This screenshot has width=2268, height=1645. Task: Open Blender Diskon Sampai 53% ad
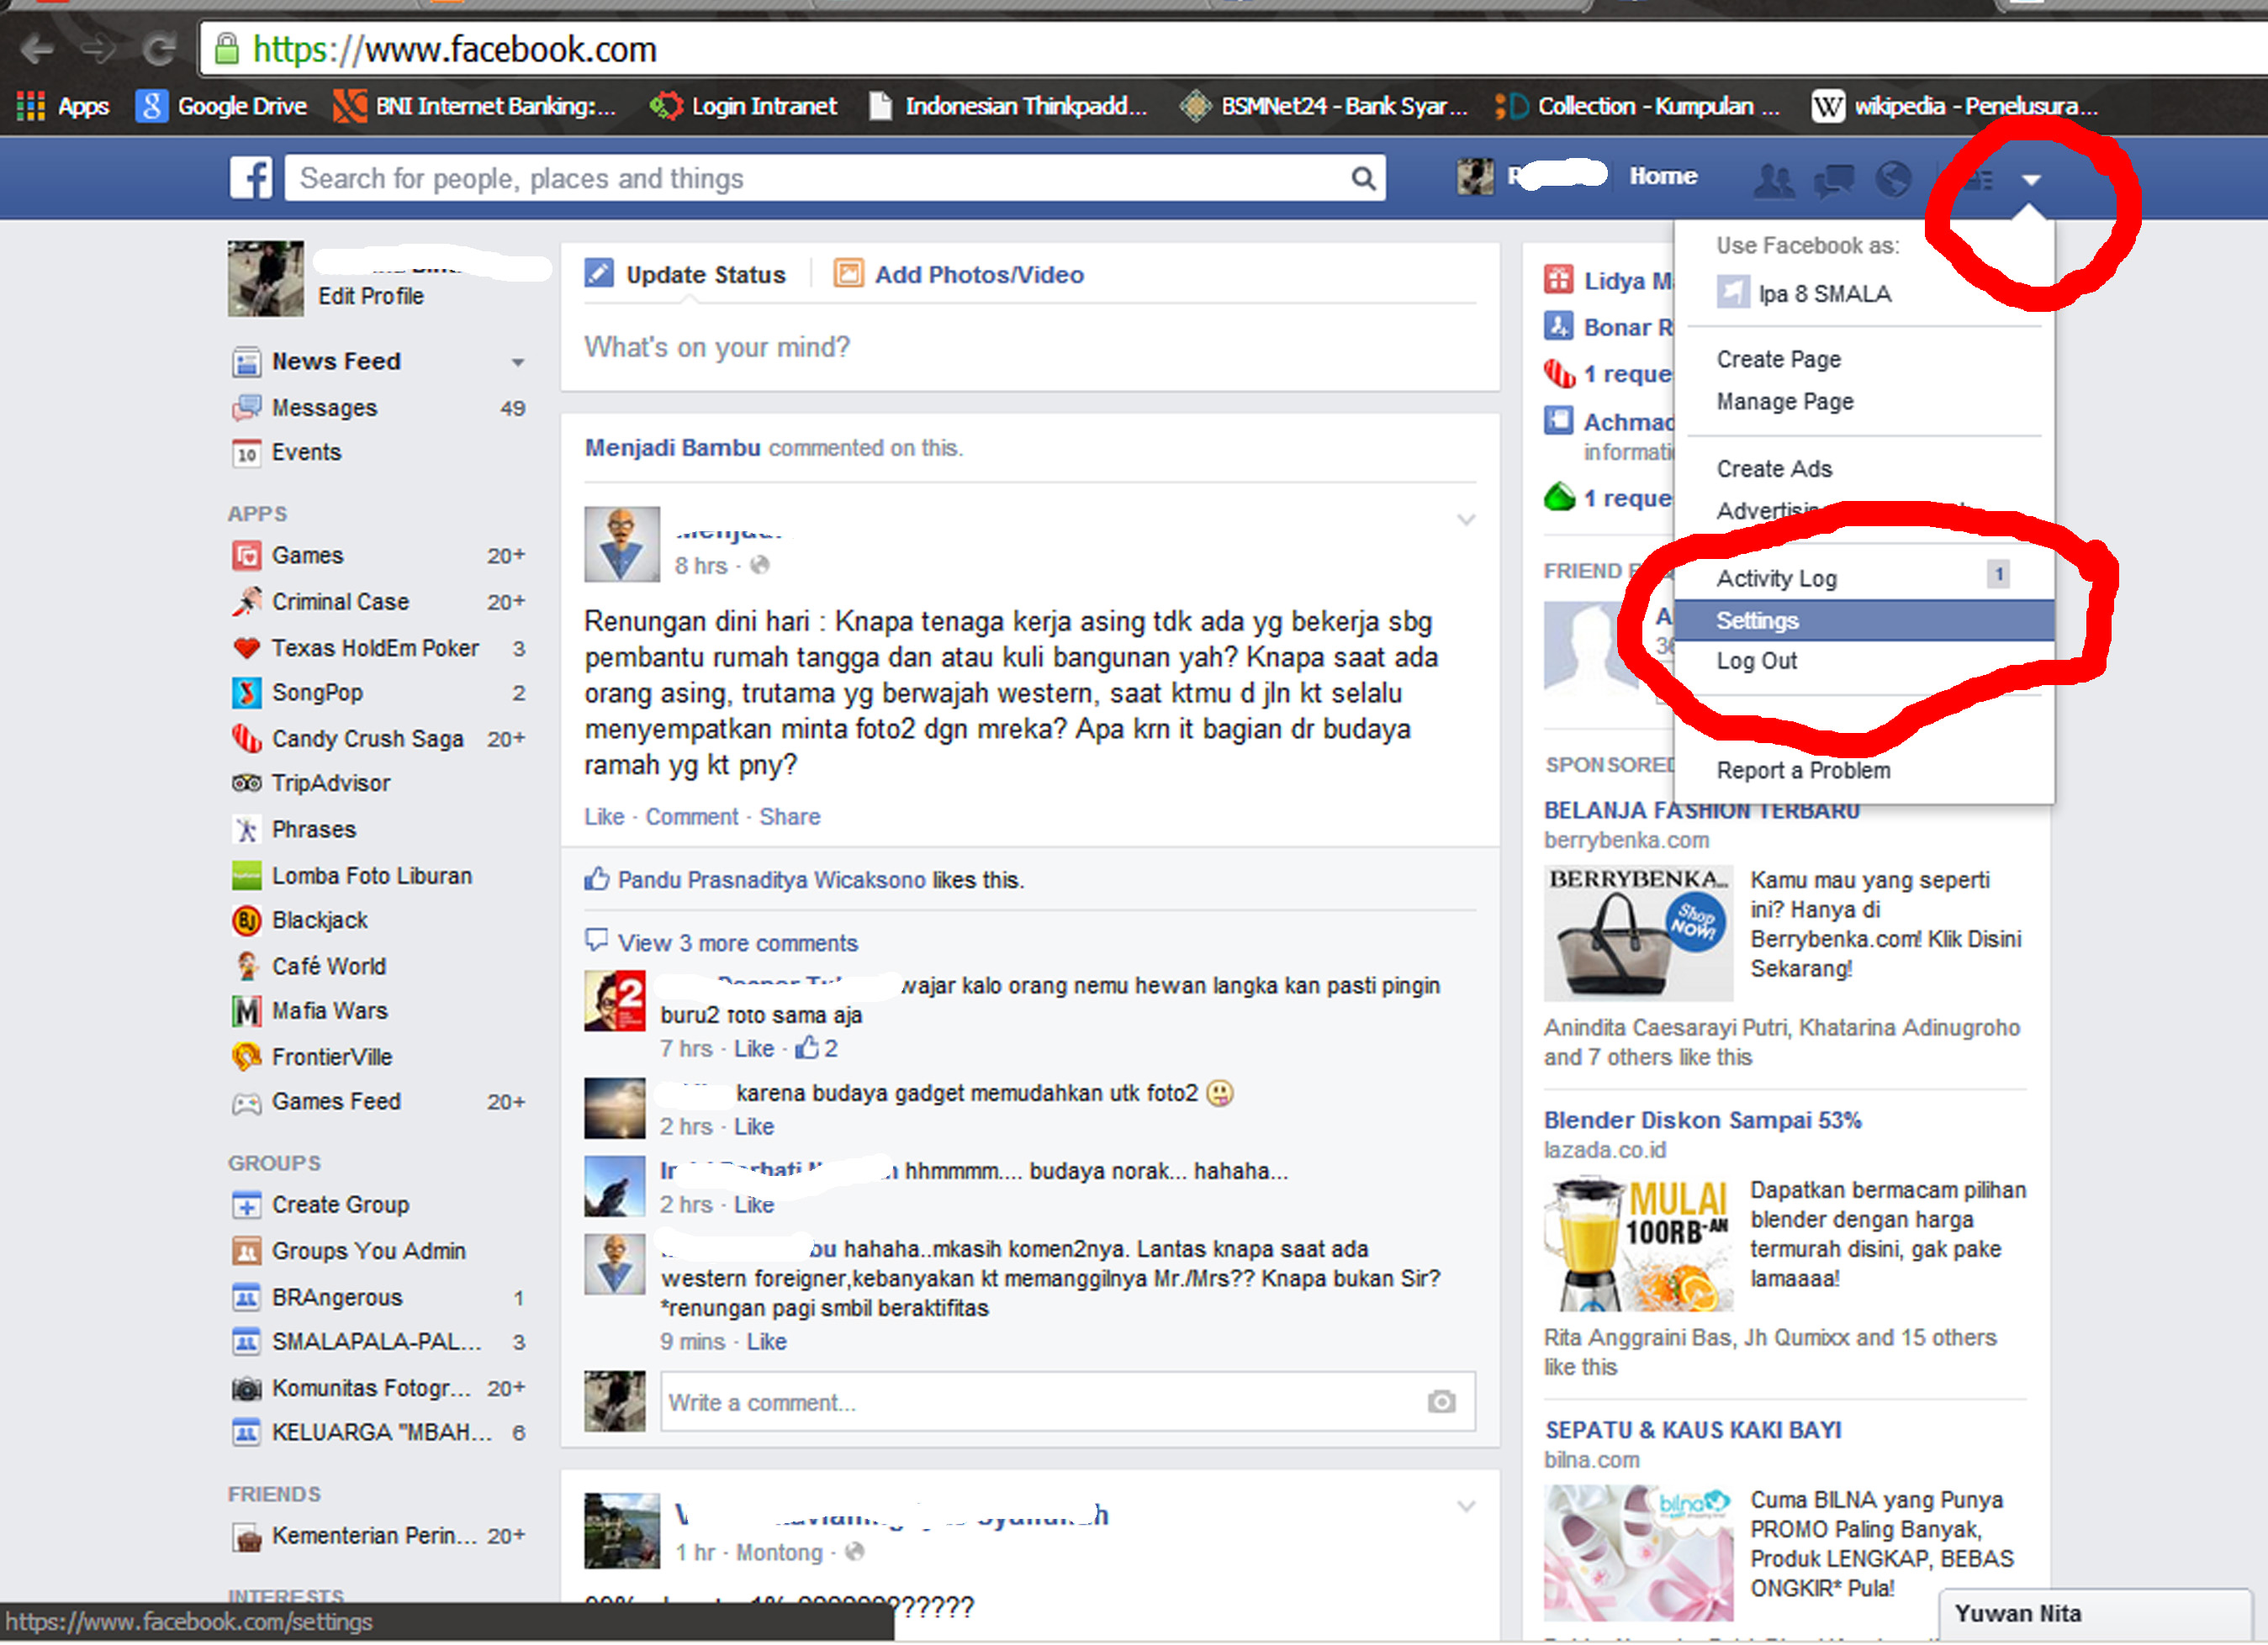click(1702, 1120)
